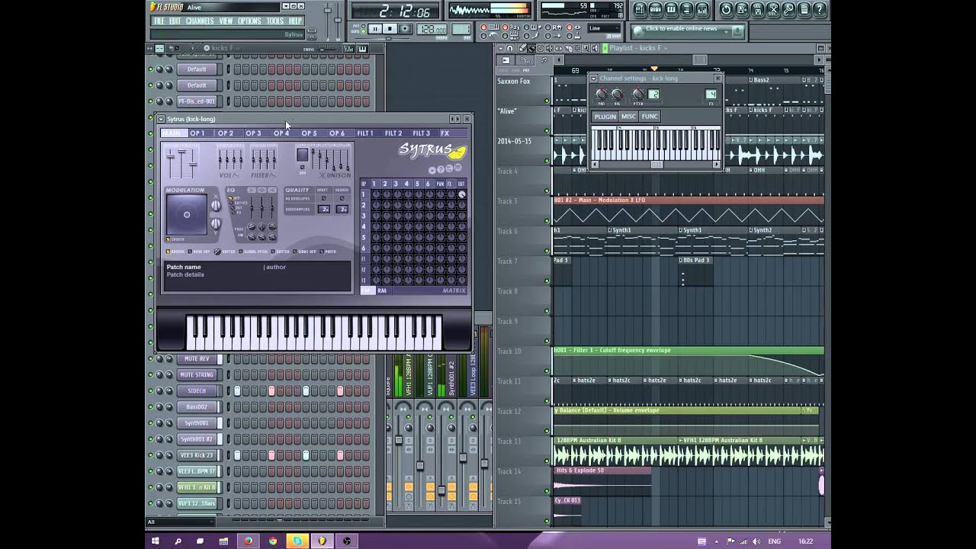Toggle mute LED for Bass002 channel
This screenshot has height=549, width=976.
(150, 407)
